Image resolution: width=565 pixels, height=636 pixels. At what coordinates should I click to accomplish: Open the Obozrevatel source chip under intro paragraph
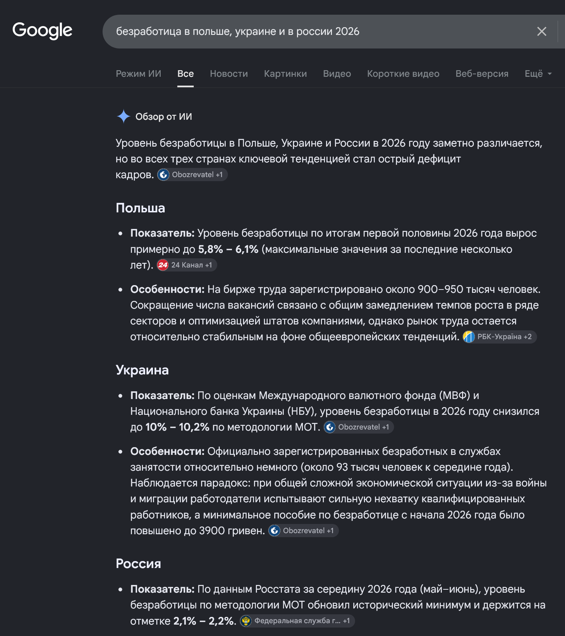[193, 175]
